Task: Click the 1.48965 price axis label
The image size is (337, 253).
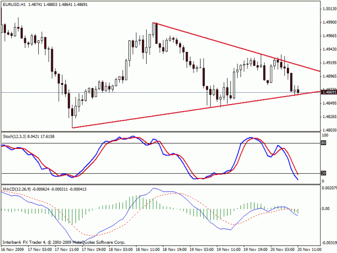Action: tap(329, 76)
